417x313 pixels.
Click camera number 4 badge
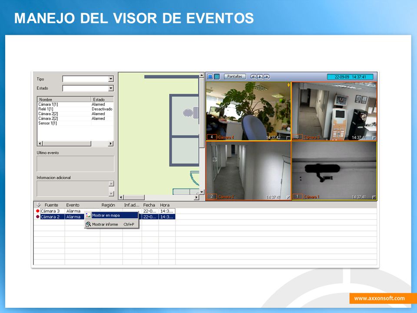(212, 137)
